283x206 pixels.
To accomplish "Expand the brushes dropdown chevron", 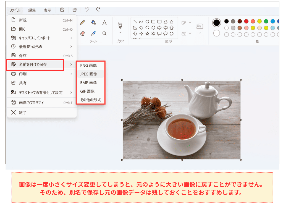I will tap(120, 33).
